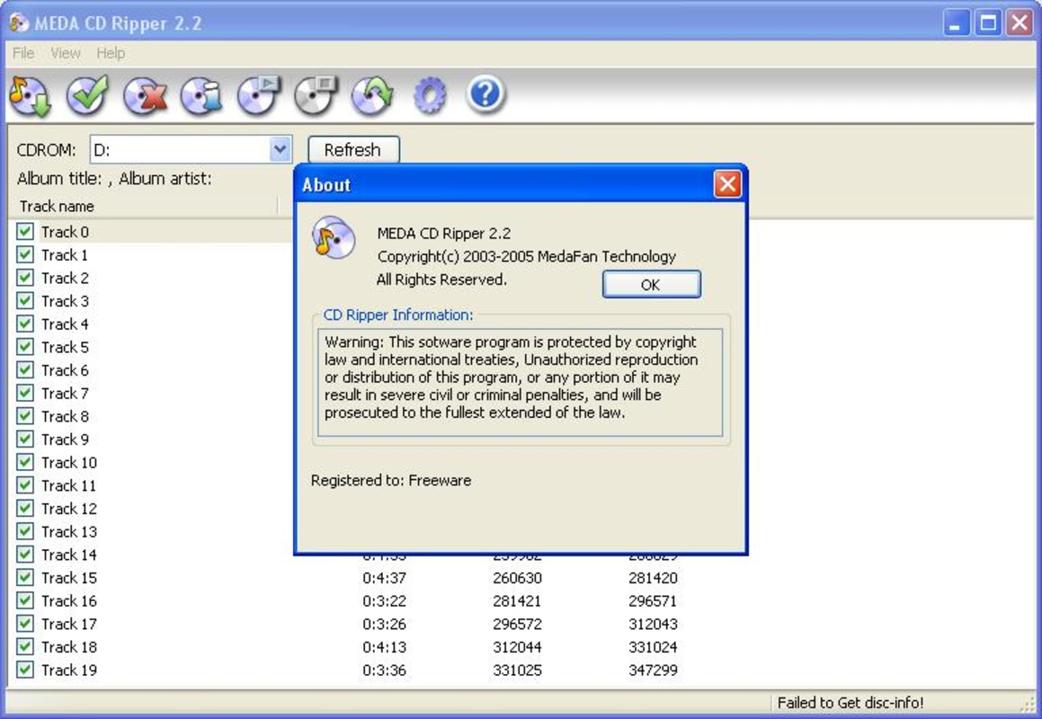Viewport: 1042px width, 719px height.
Task: Click the 281421 start value of Track 16
Action: tap(518, 600)
